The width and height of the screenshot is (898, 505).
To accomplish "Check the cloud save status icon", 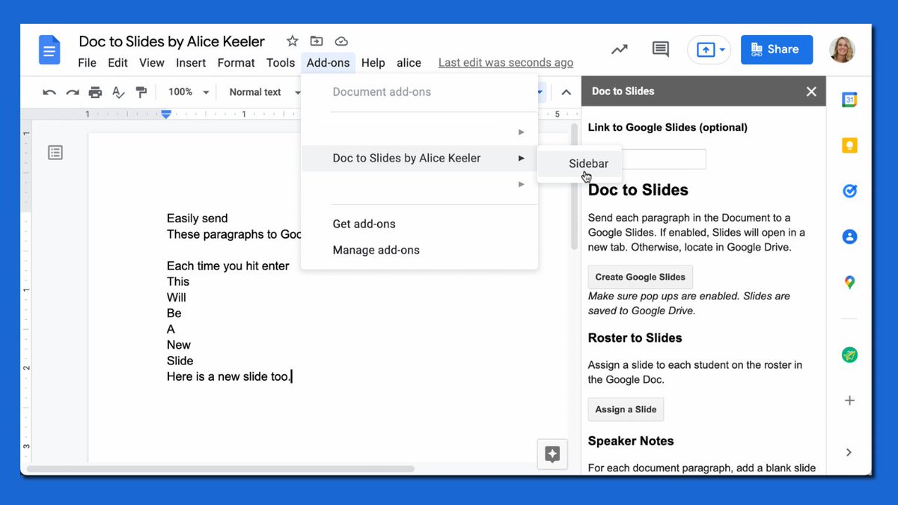I will click(x=341, y=41).
